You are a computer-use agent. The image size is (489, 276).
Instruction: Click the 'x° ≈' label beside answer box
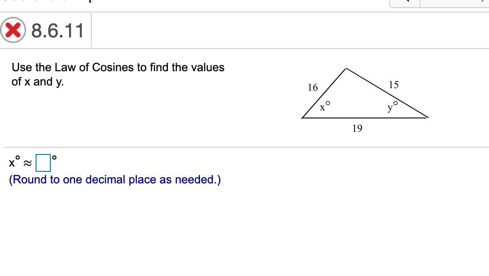point(20,162)
